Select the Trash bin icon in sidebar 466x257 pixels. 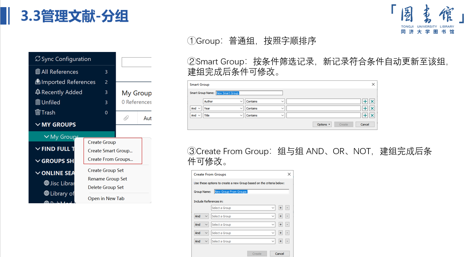pos(37,112)
